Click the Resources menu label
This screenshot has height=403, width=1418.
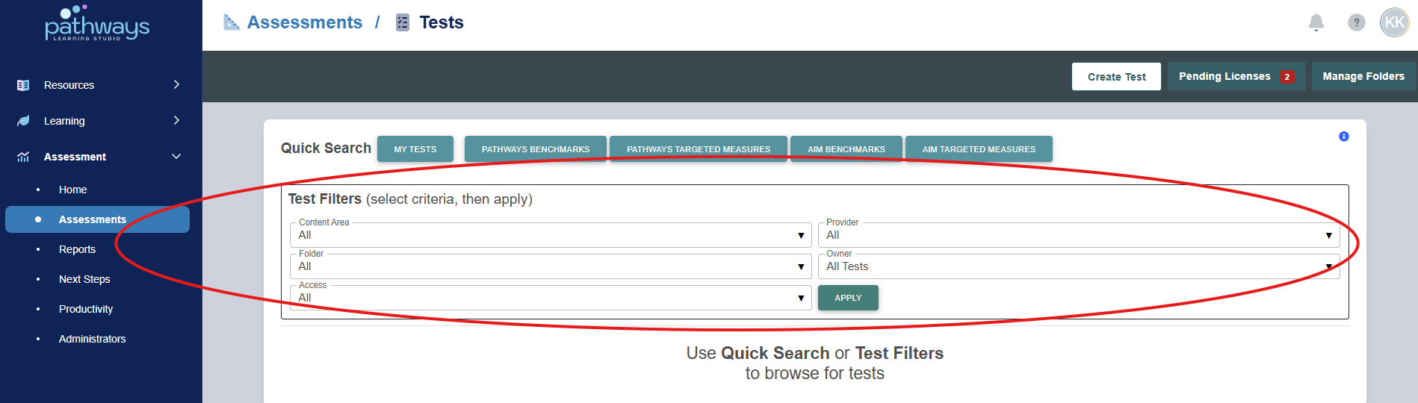point(69,85)
